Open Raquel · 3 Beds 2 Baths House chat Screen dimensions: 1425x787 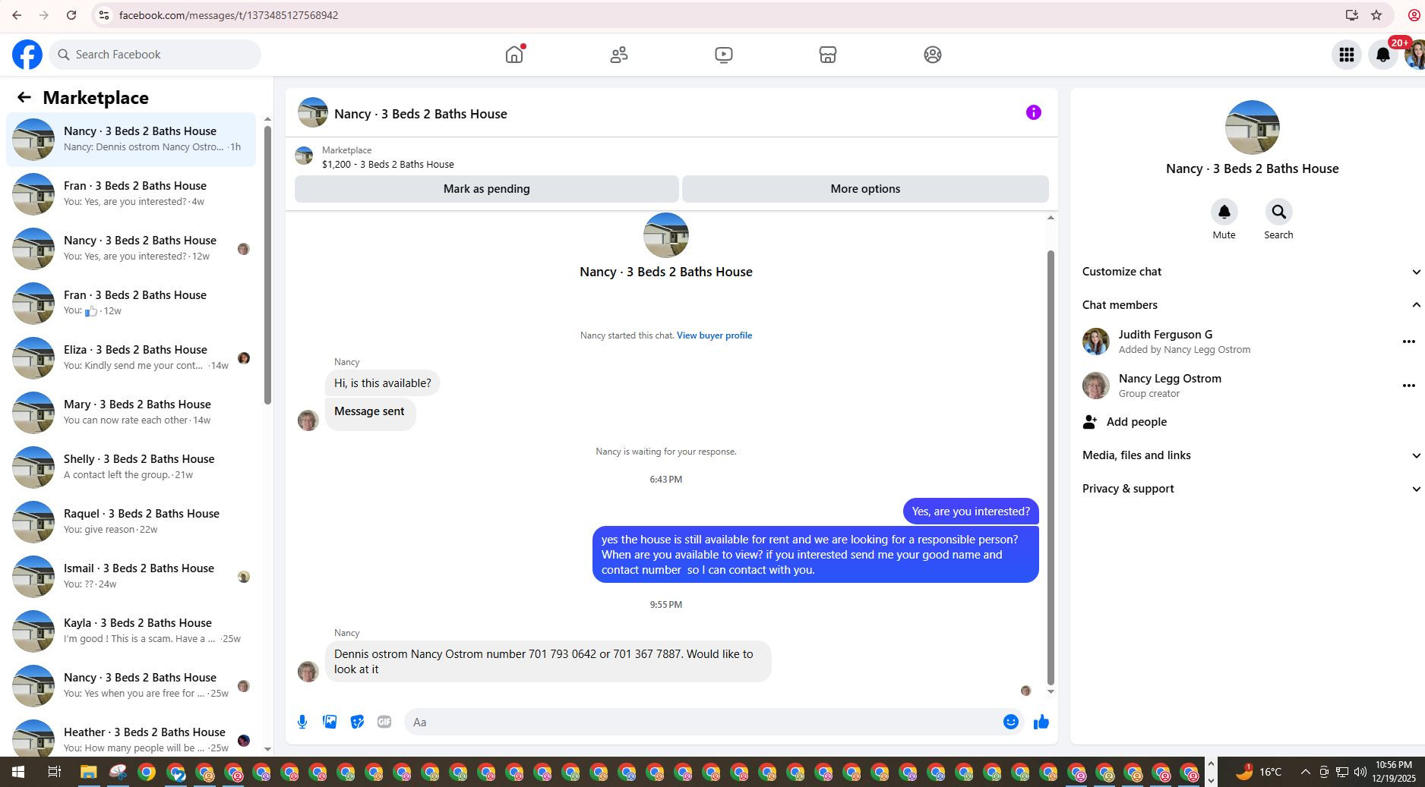[131, 521]
